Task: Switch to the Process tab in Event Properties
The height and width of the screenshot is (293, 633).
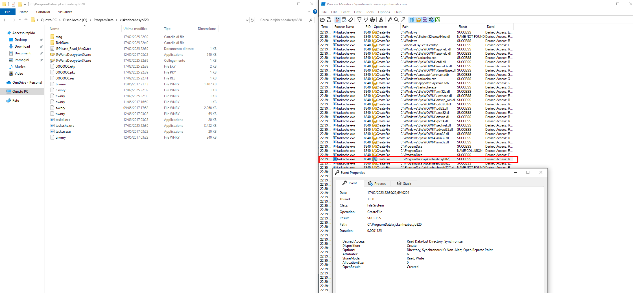Action: pos(377,184)
